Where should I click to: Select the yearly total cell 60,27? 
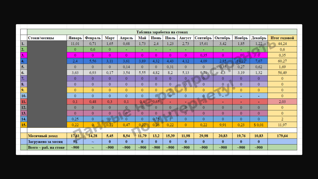coord(282,61)
